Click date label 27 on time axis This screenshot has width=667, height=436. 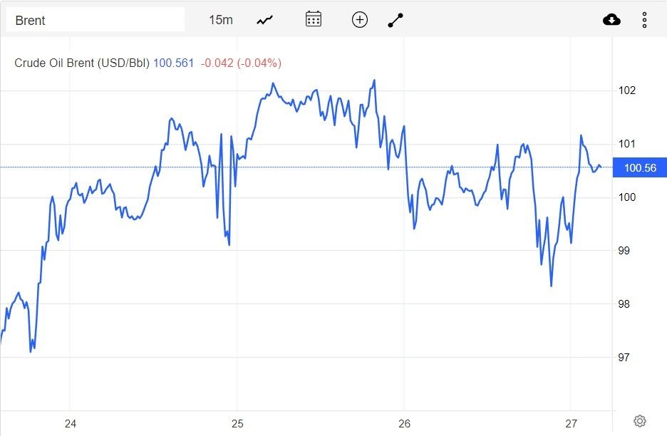[x=572, y=423]
